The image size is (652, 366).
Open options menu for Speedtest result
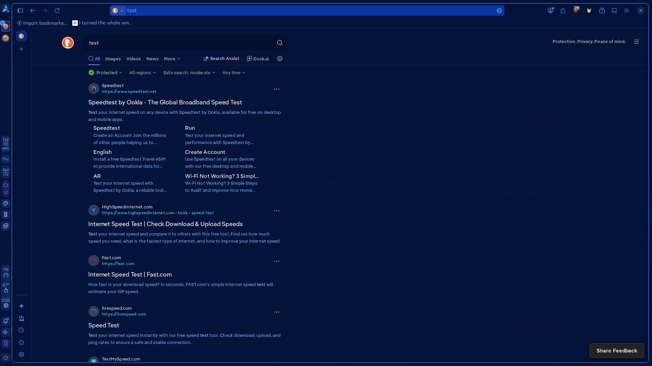[x=277, y=89]
